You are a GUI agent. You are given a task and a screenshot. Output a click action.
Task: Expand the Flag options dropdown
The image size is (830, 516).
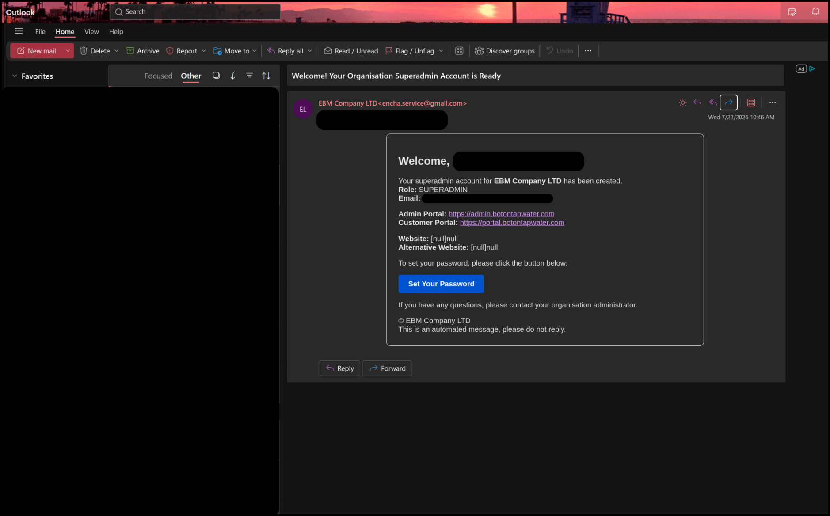coord(441,51)
